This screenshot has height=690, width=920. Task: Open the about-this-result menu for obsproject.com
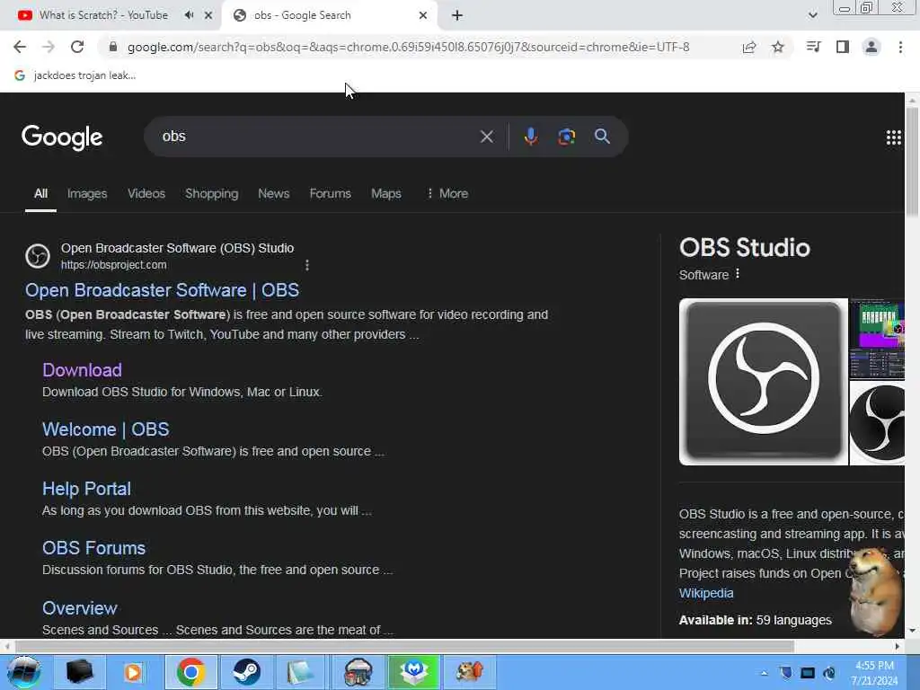click(307, 265)
